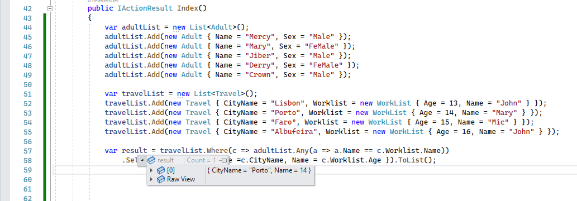
Task: Click the Where method call on line 57
Action: (217, 151)
